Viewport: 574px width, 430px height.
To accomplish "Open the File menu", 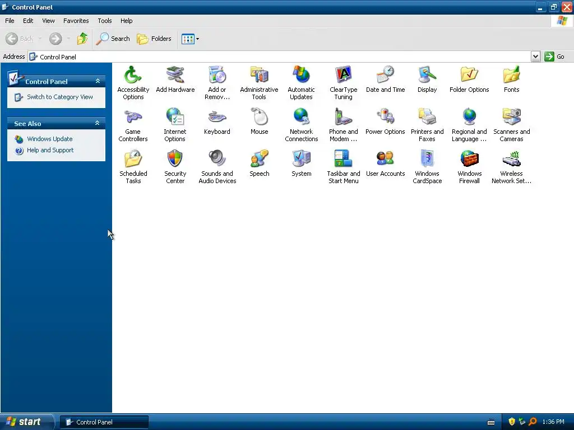I will [10, 21].
